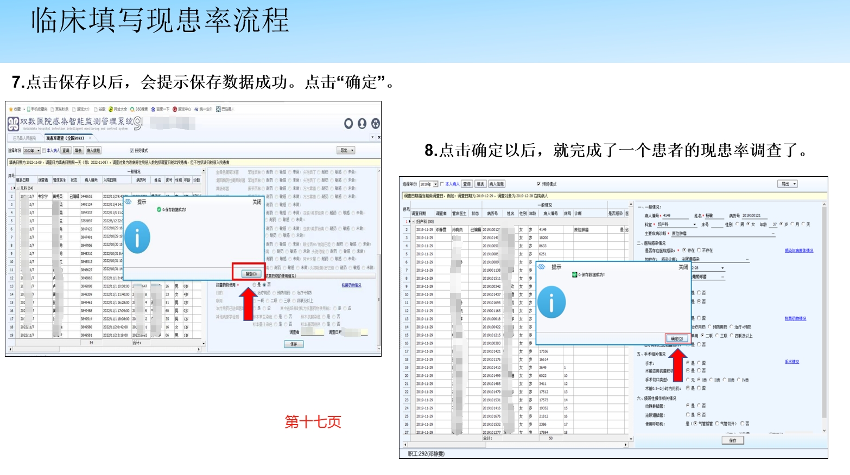Open the 游戏中心 bookmark
This screenshot has width=850, height=475.
click(182, 109)
